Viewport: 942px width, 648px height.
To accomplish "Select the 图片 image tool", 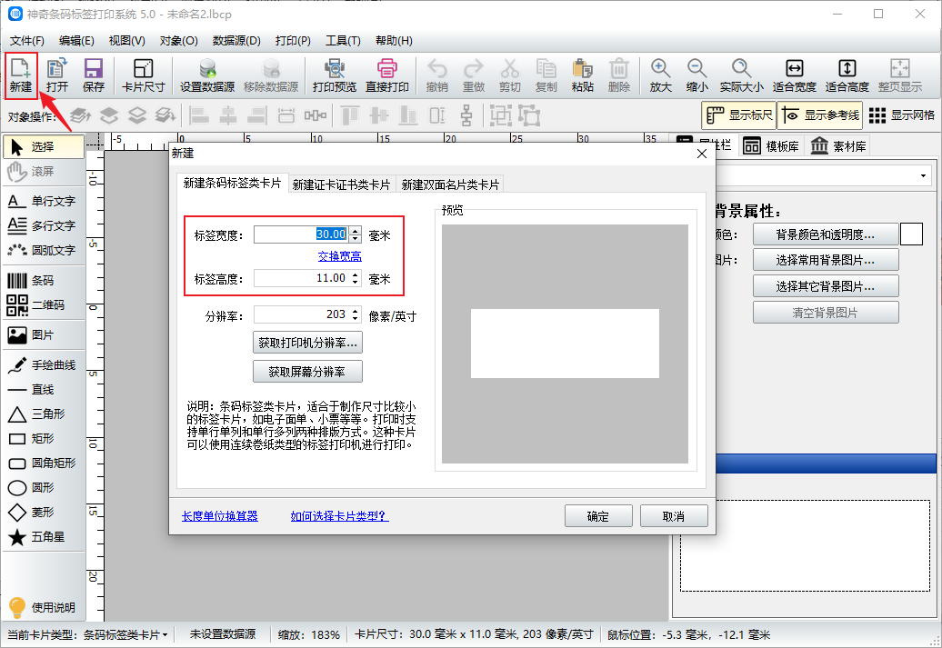I will [44, 335].
